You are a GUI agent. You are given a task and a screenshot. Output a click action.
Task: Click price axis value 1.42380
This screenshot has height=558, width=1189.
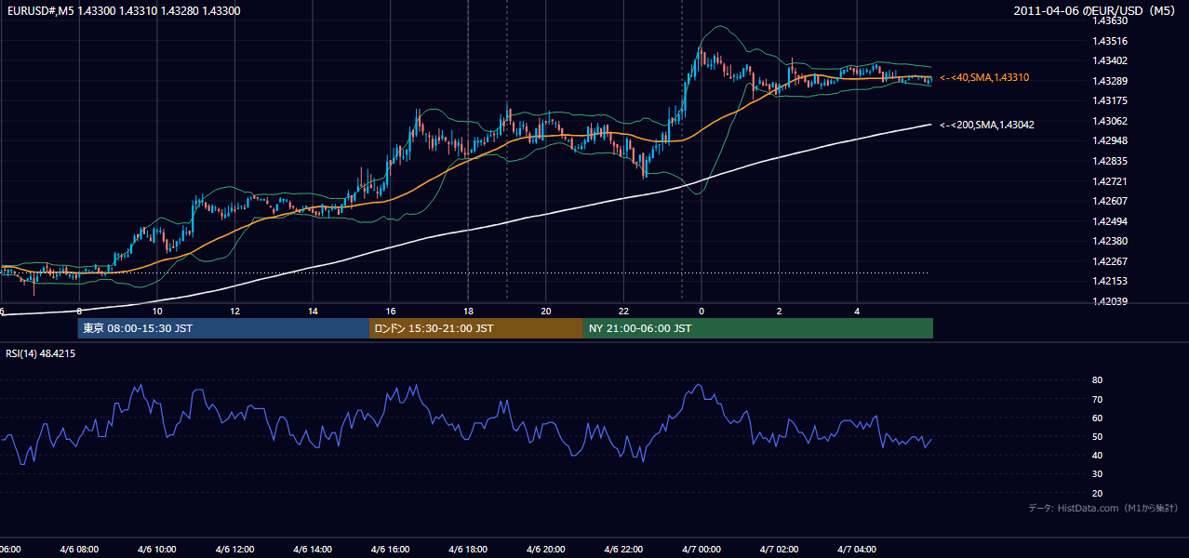click(x=1109, y=241)
